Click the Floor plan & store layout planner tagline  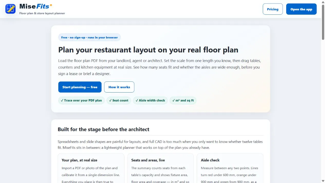(x=42, y=13)
